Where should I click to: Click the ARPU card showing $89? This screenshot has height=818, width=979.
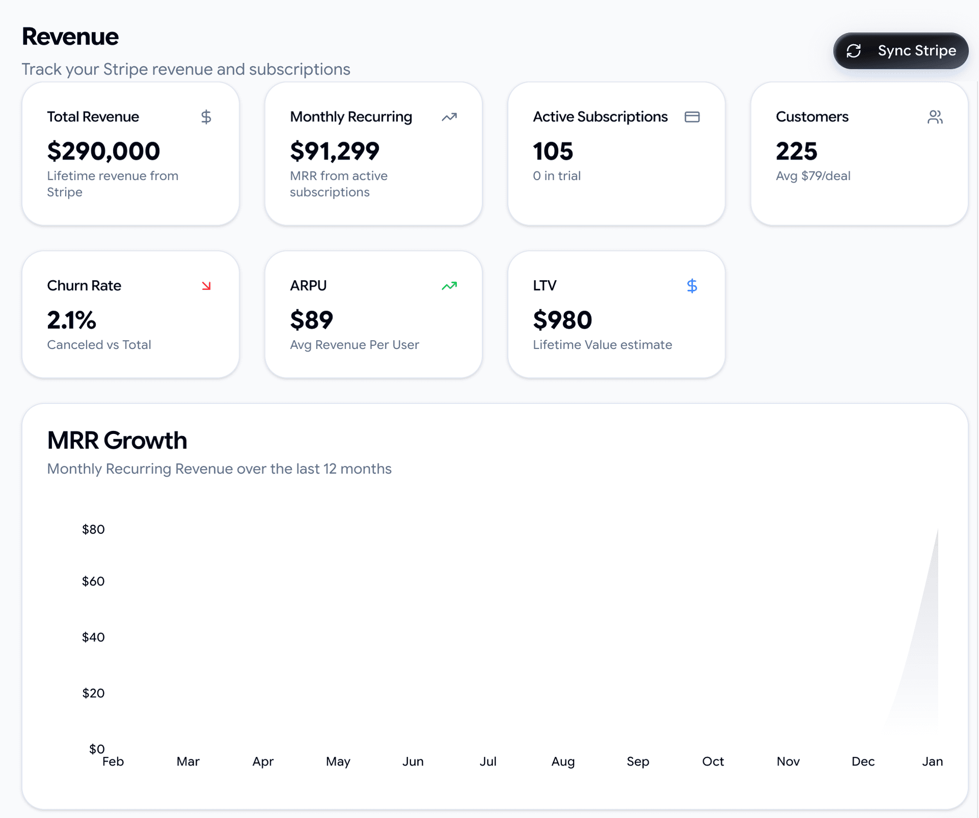[373, 314]
